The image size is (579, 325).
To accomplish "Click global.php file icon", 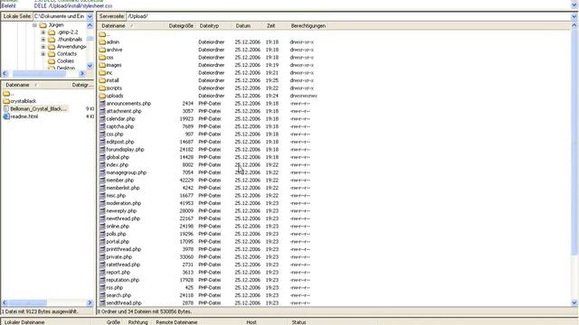I will click(x=102, y=157).
